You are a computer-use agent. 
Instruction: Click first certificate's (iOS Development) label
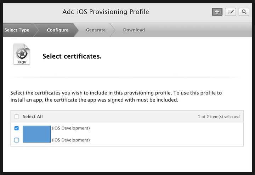pos(71,128)
